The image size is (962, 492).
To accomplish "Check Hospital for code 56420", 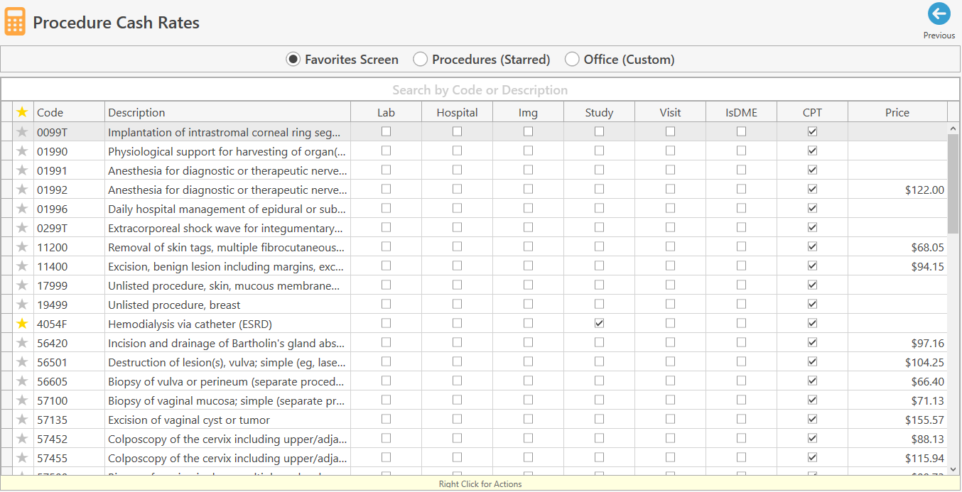I will [x=457, y=342].
